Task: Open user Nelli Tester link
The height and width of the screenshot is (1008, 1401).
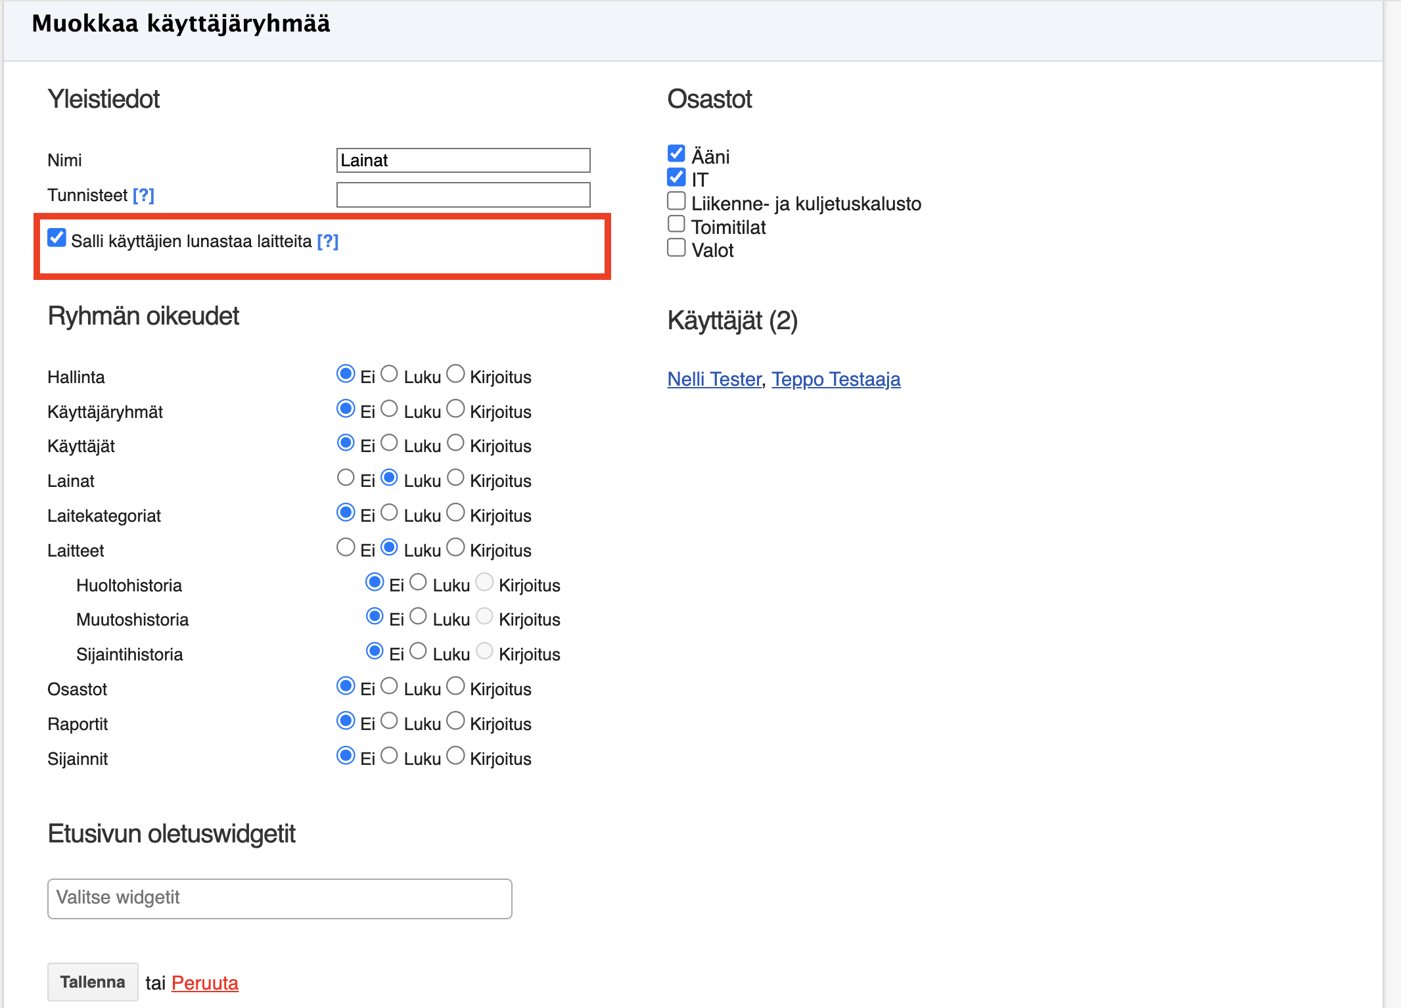Action: click(714, 379)
